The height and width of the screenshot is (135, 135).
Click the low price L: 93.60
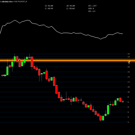pos(70,9)
